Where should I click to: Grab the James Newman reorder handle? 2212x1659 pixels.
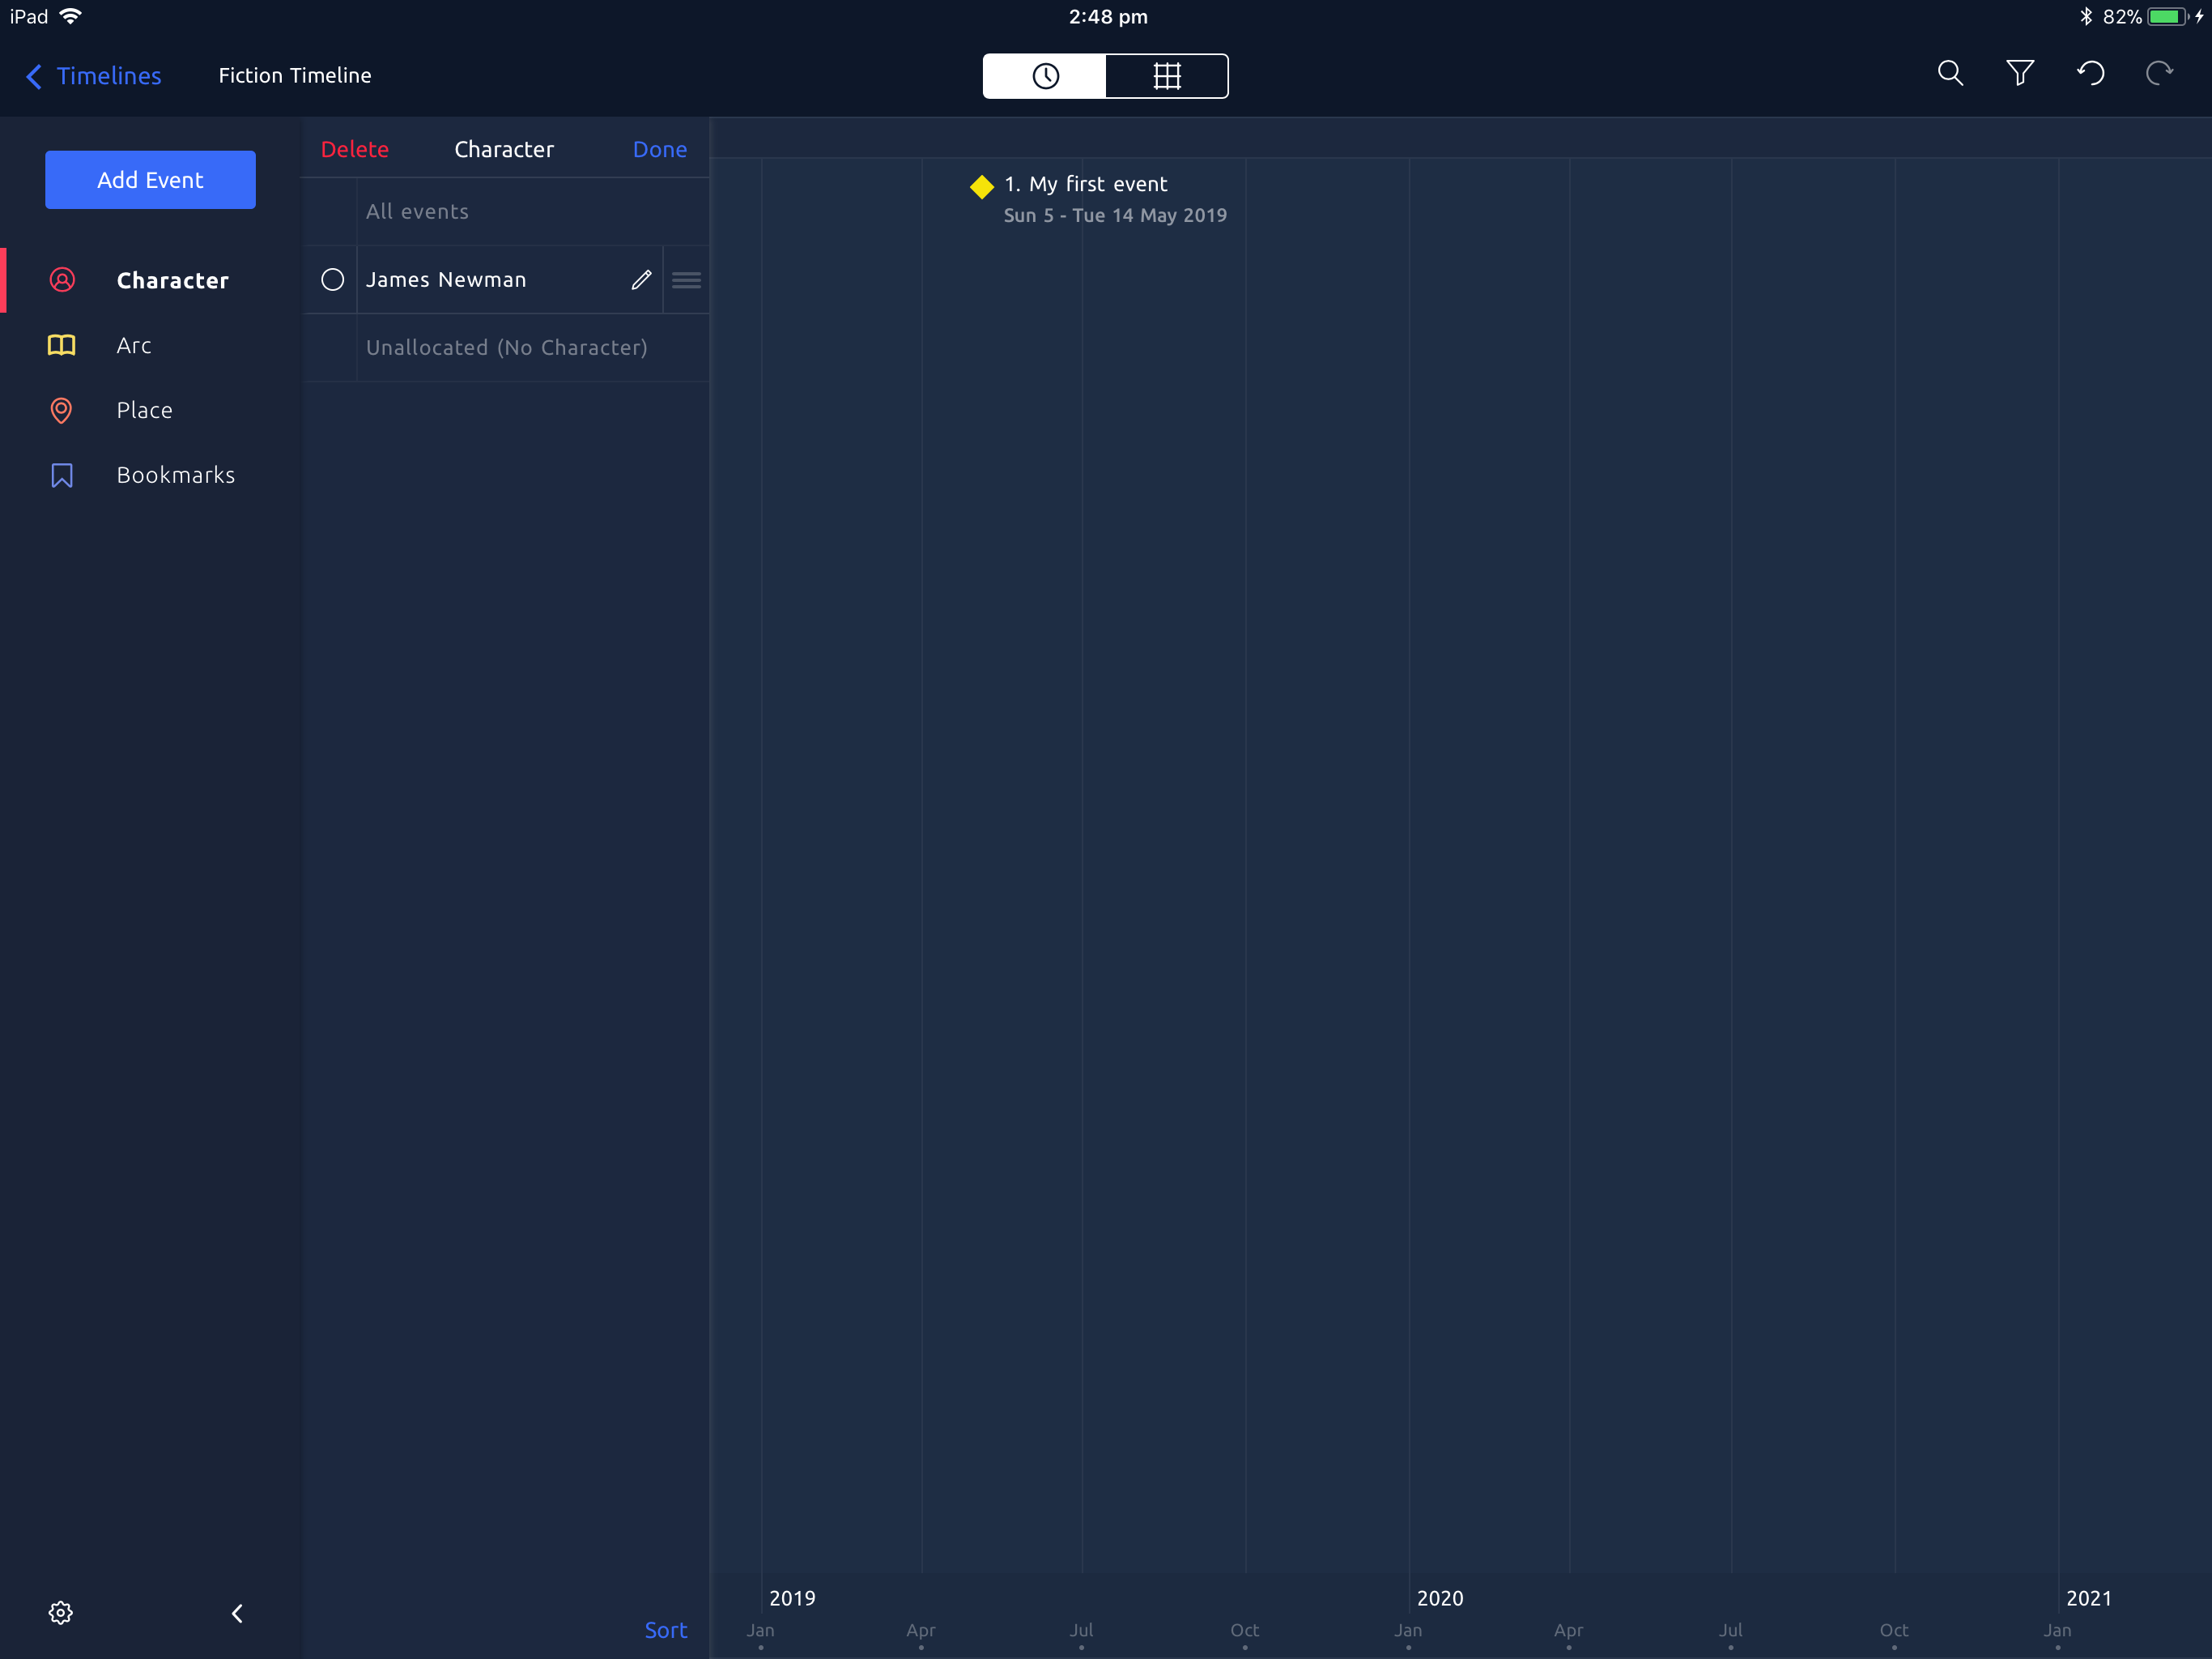coord(686,280)
